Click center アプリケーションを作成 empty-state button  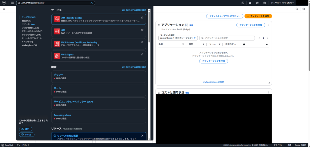pyautogui.click(x=213, y=61)
